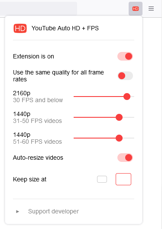Click the 51-60 FPS videos caption
Viewport: 162px width, 229px height.
pos(37,142)
